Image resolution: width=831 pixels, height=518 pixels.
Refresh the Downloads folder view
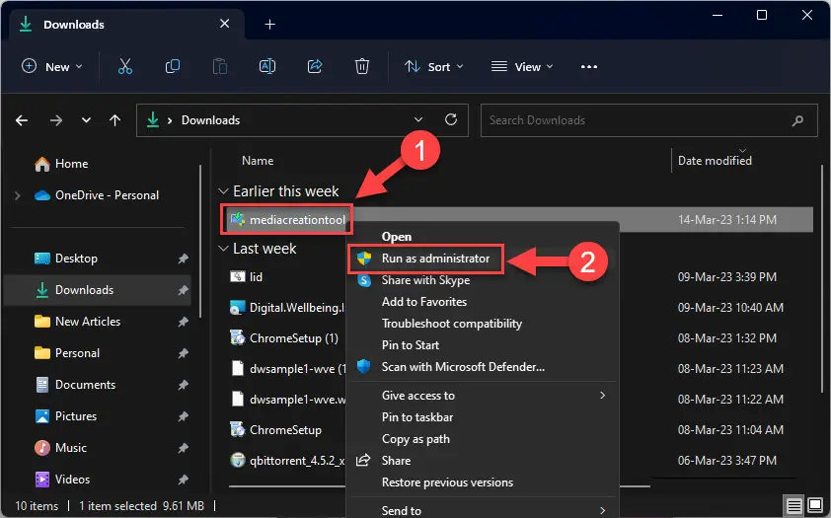pyautogui.click(x=451, y=119)
